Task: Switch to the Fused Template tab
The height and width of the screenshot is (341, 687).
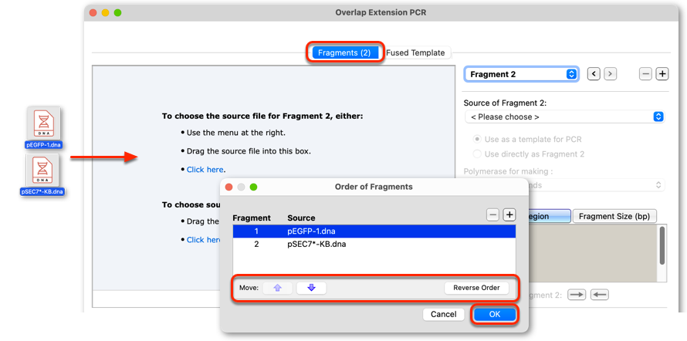Action: (x=415, y=53)
